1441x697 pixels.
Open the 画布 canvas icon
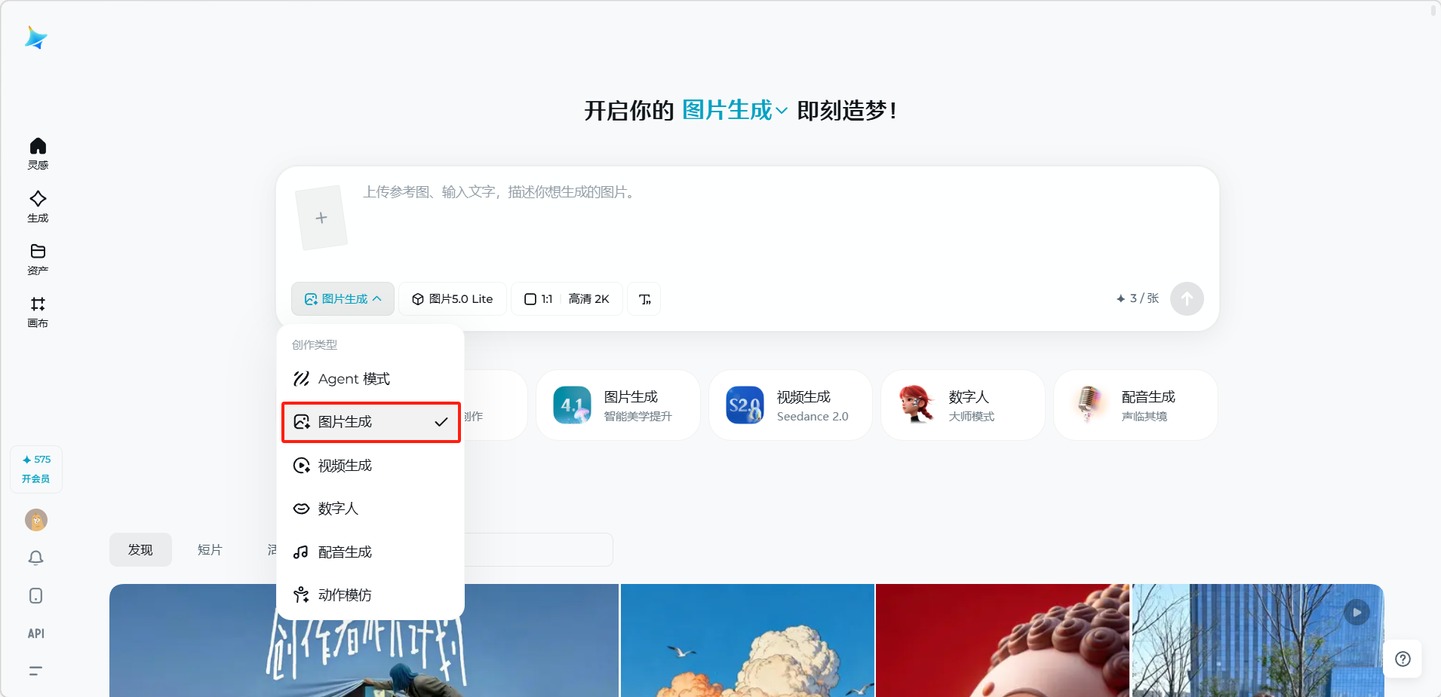tap(38, 311)
